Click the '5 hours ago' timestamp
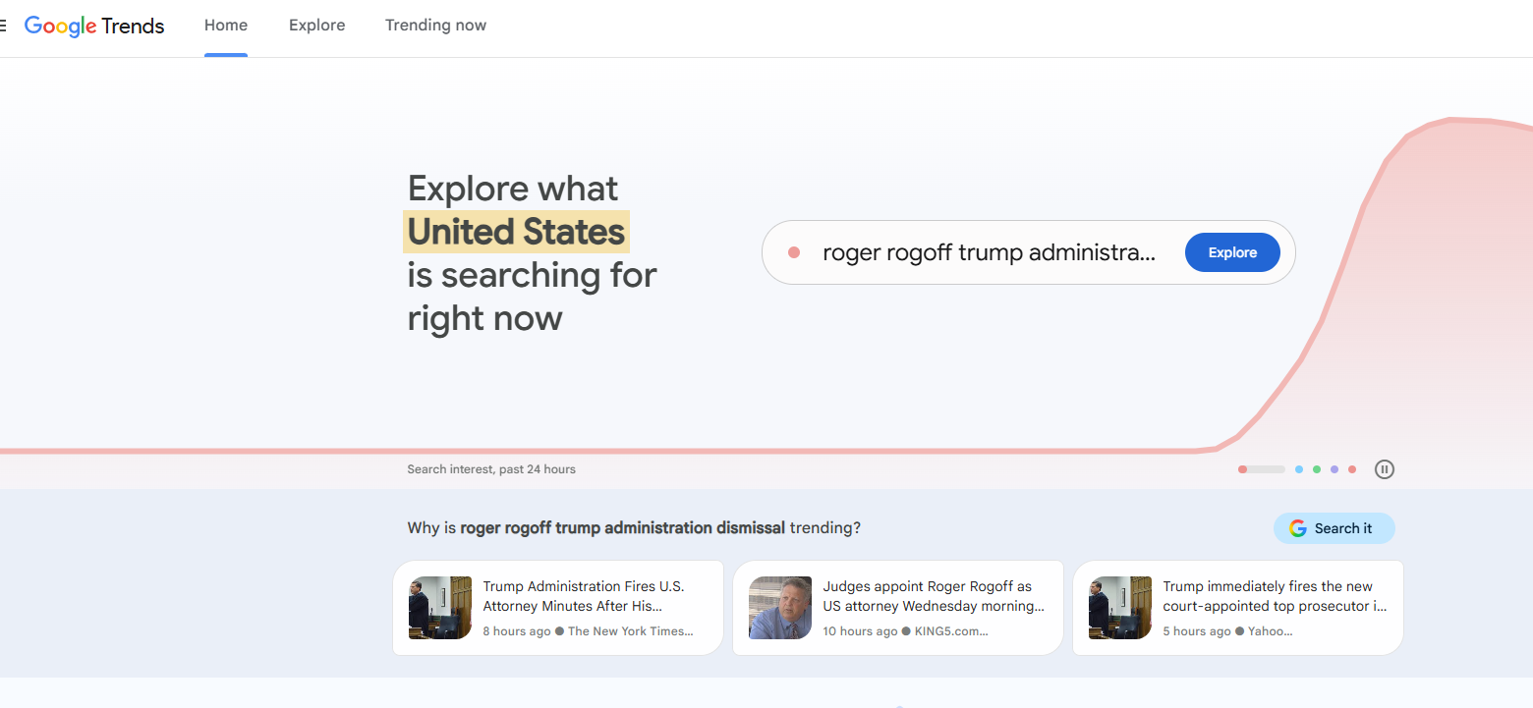 pos(1197,631)
